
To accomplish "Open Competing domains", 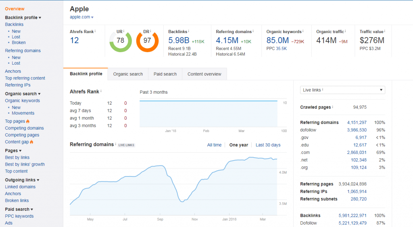I will click(24, 128).
